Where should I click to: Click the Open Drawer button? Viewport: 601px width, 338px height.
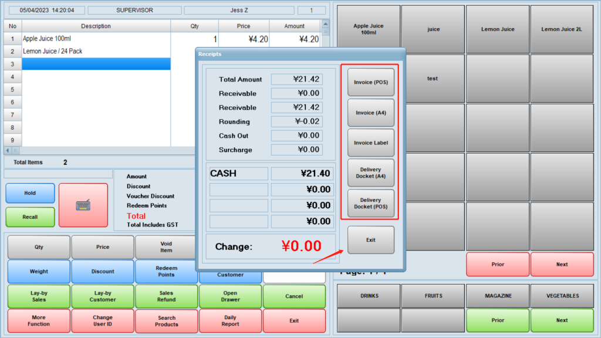coord(230,296)
